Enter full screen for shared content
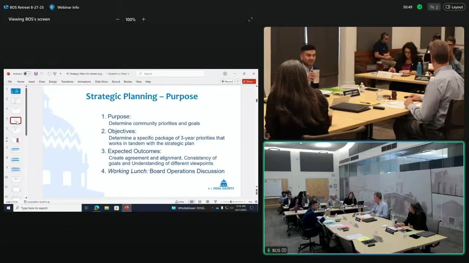The width and height of the screenshot is (469, 263). [251, 19]
